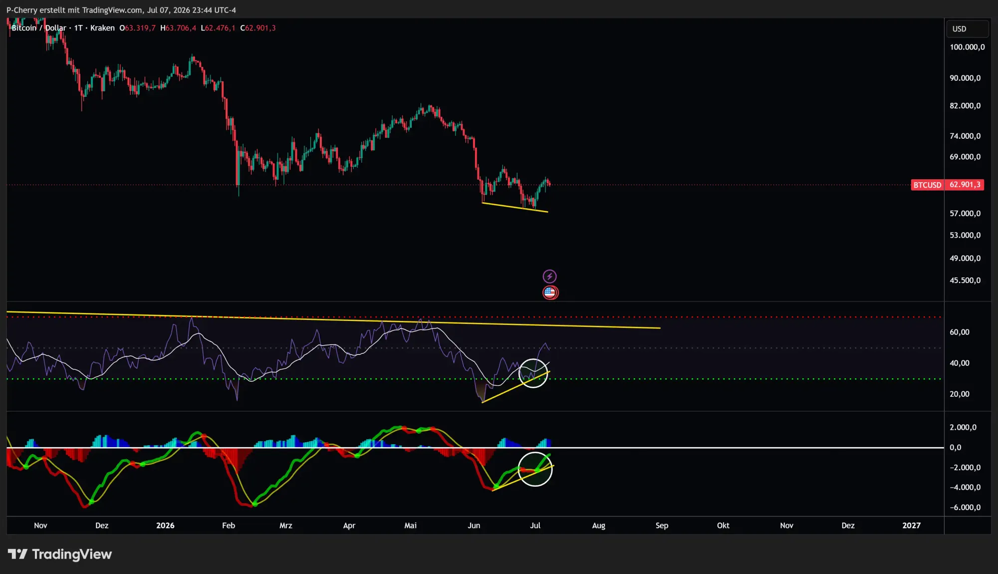Screen dimensions: 998x574
Task: Select the long yellow RSI resistance trendline
Action: [x=333, y=320]
